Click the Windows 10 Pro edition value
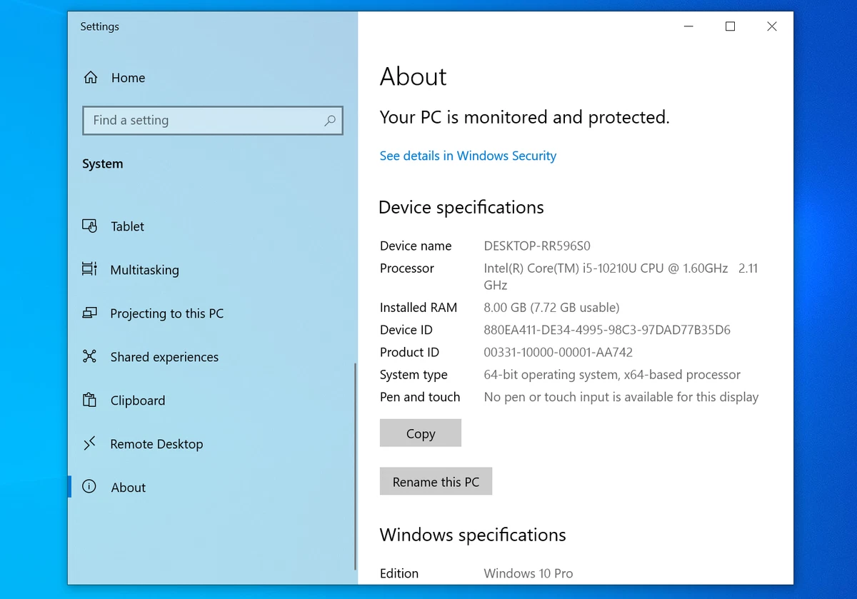Viewport: 857px width, 599px height. 528,573
